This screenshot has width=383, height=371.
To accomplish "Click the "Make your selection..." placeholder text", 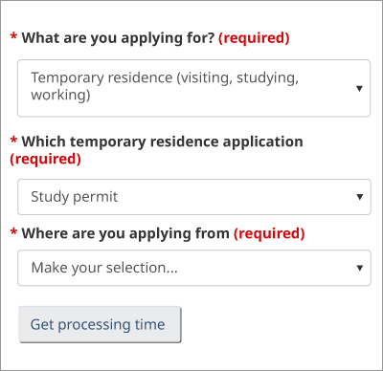I will point(104,268).
